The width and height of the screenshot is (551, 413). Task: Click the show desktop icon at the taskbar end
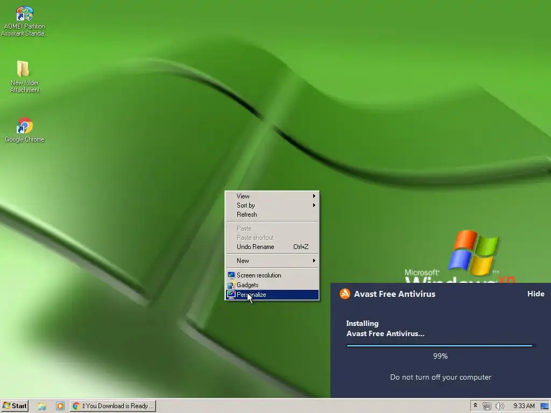(x=545, y=406)
